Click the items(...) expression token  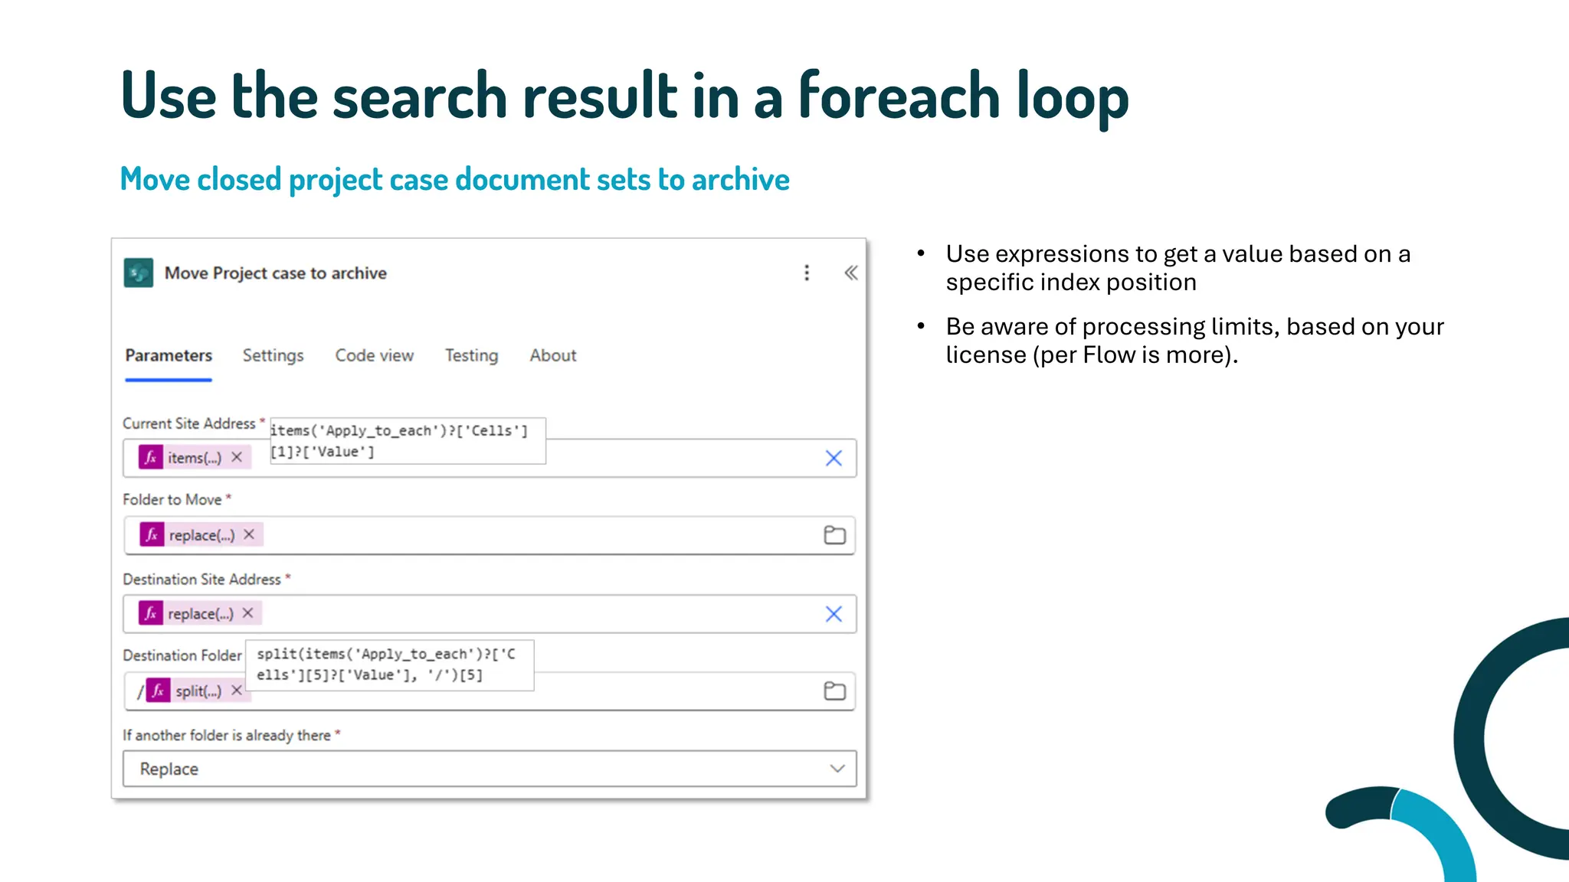[195, 458]
